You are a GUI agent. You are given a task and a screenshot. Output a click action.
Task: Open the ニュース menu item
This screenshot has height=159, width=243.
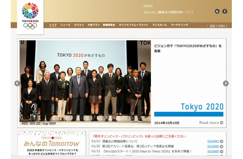pos(65,25)
